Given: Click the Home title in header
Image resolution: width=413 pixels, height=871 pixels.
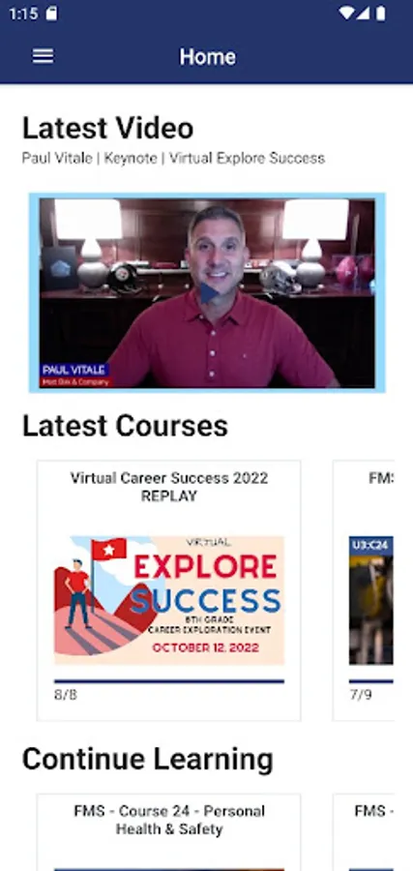Looking at the screenshot, I should click(x=207, y=57).
